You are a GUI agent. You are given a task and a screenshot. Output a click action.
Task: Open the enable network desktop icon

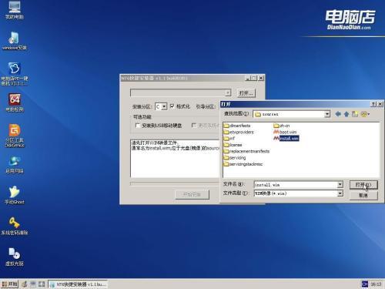(15, 164)
